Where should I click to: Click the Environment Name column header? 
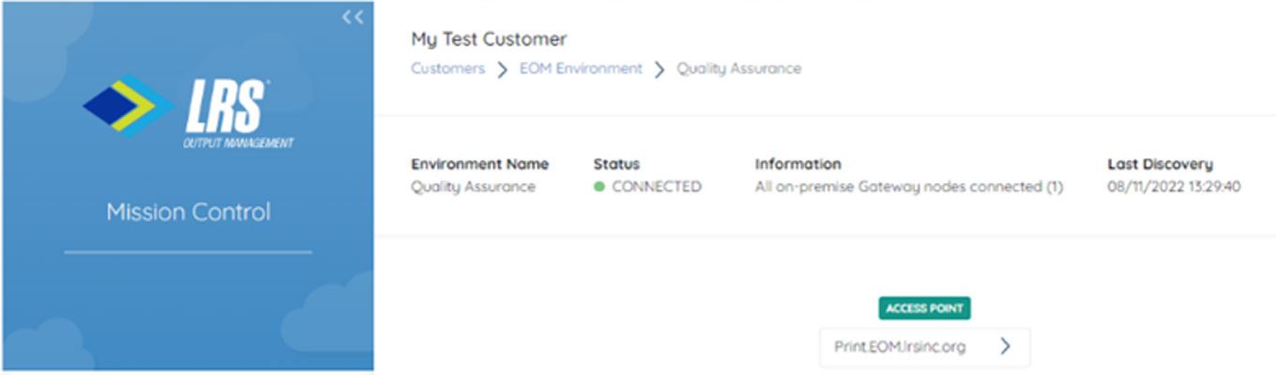coord(479,164)
